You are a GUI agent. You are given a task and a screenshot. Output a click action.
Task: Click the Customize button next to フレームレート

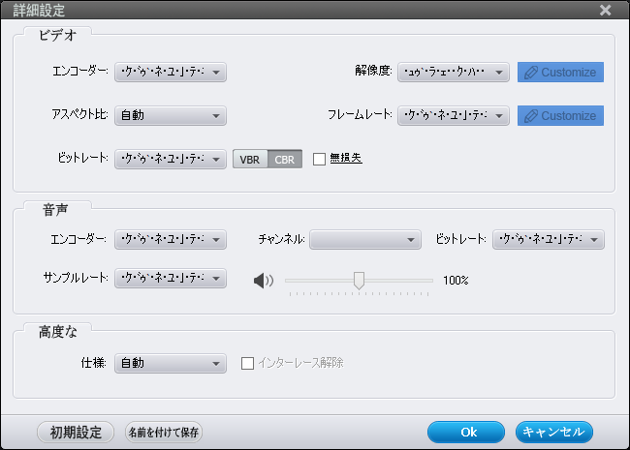560,116
